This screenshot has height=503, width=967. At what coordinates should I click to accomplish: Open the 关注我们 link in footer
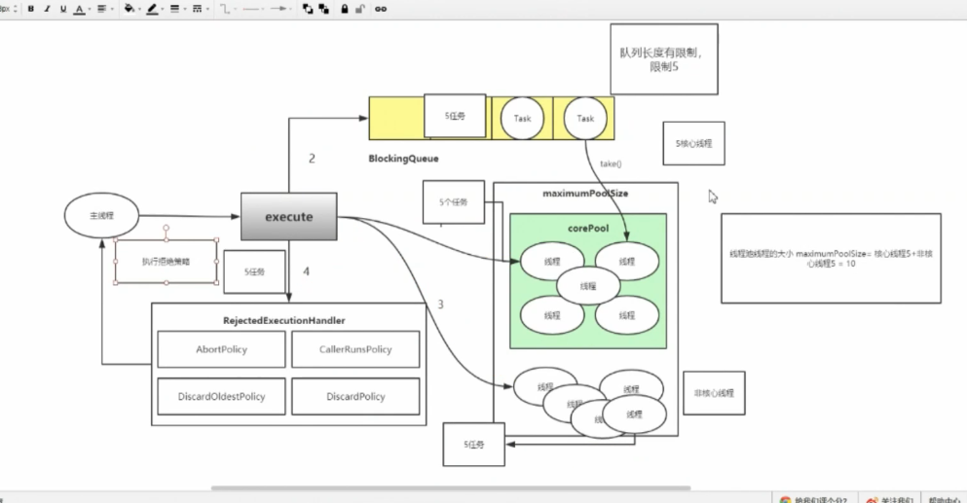coord(889,499)
